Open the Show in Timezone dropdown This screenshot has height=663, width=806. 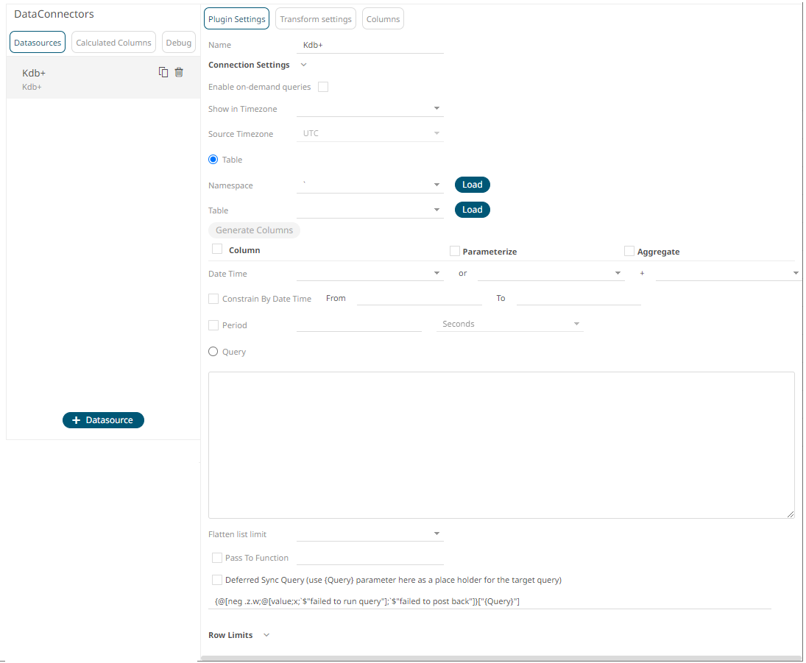[370, 109]
